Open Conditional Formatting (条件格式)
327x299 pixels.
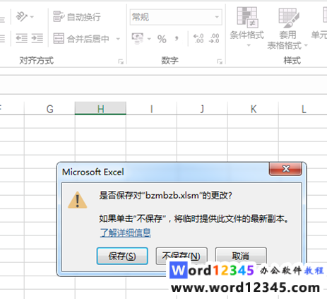pos(247,26)
